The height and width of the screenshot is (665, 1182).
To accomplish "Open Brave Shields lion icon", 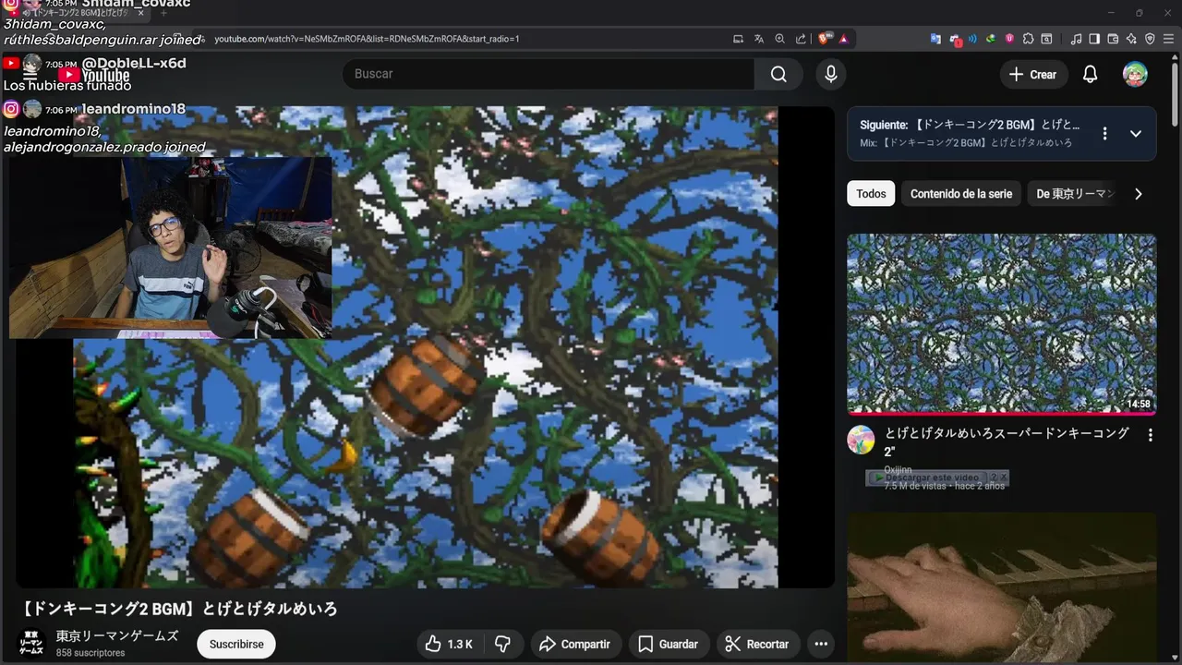I will pos(824,39).
